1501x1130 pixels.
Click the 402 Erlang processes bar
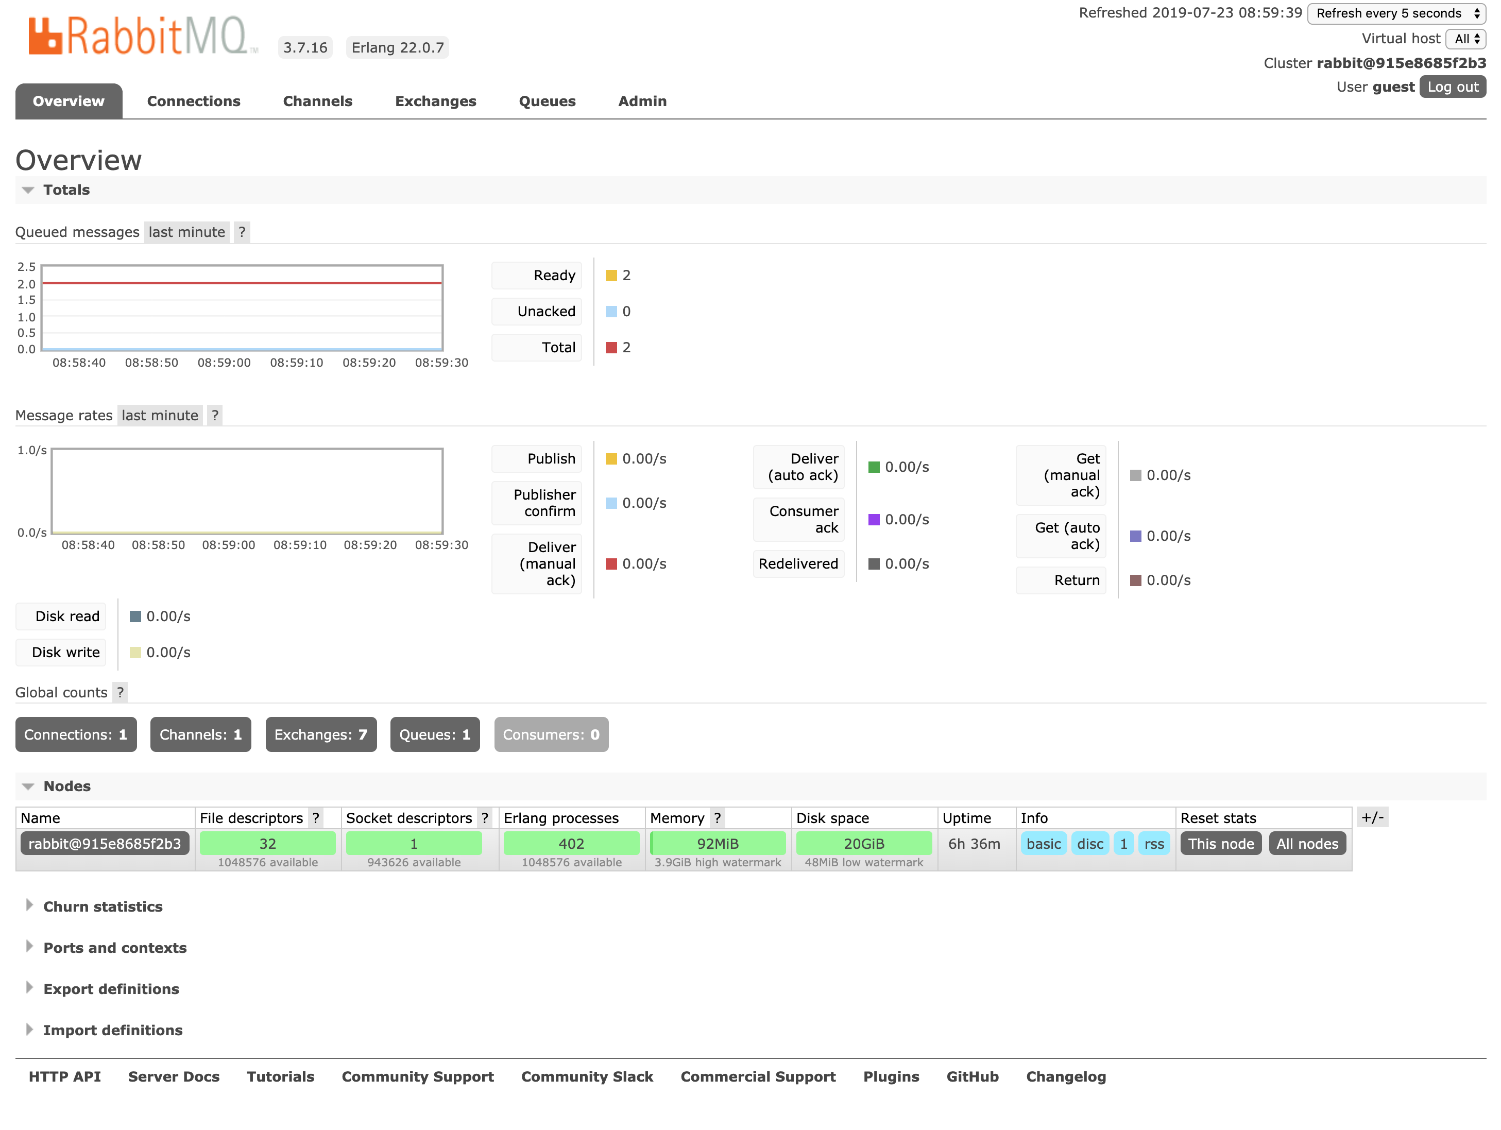point(571,844)
